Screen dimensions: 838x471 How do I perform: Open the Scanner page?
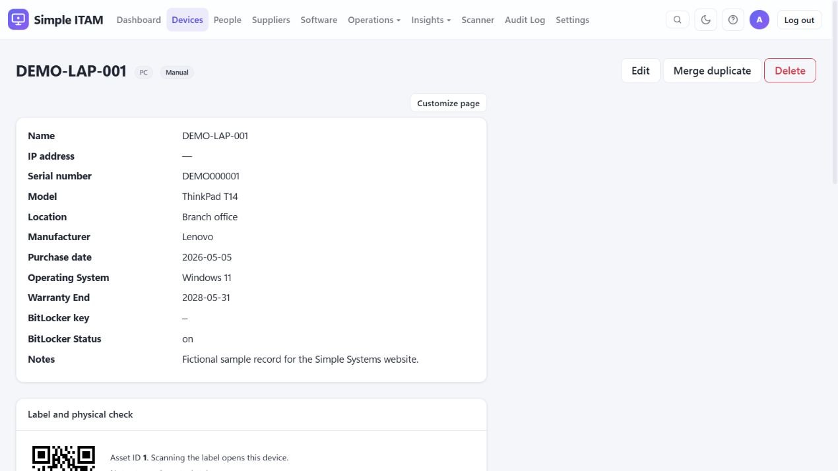(478, 20)
